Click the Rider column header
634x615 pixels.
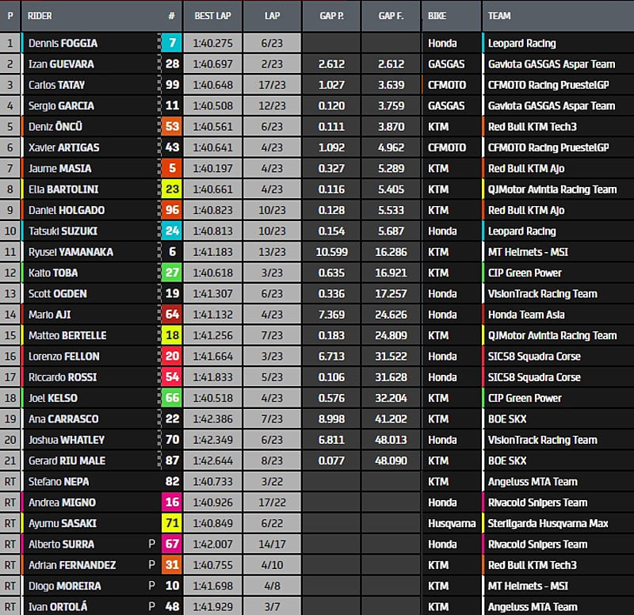(40, 16)
